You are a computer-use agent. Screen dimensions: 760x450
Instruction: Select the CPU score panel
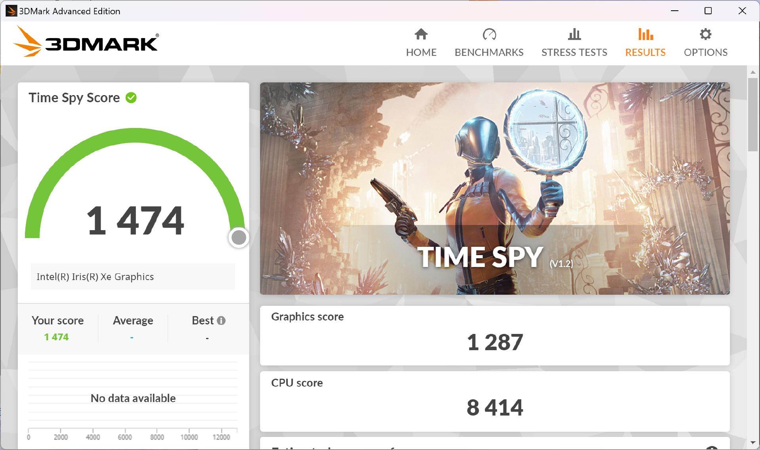pos(494,401)
